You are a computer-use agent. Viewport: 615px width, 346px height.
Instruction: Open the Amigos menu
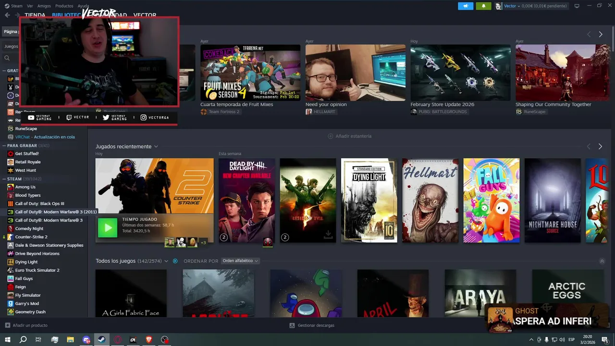click(44, 6)
